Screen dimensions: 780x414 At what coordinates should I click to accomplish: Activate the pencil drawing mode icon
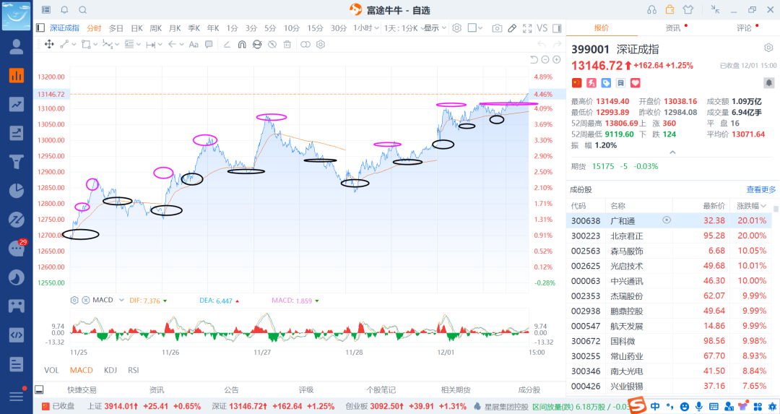point(512,28)
